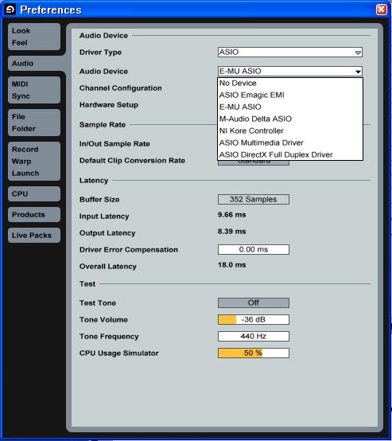The height and width of the screenshot is (441, 392).
Task: Select the Audio preferences tab
Action: point(34,63)
